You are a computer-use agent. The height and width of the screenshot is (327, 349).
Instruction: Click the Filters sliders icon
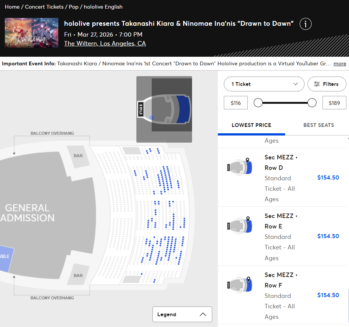tap(317, 84)
